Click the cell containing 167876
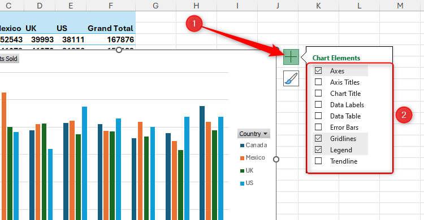This screenshot has width=424, height=220. point(111,39)
